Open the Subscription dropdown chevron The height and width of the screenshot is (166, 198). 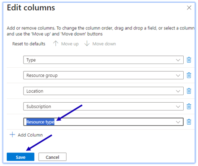pos(178,107)
